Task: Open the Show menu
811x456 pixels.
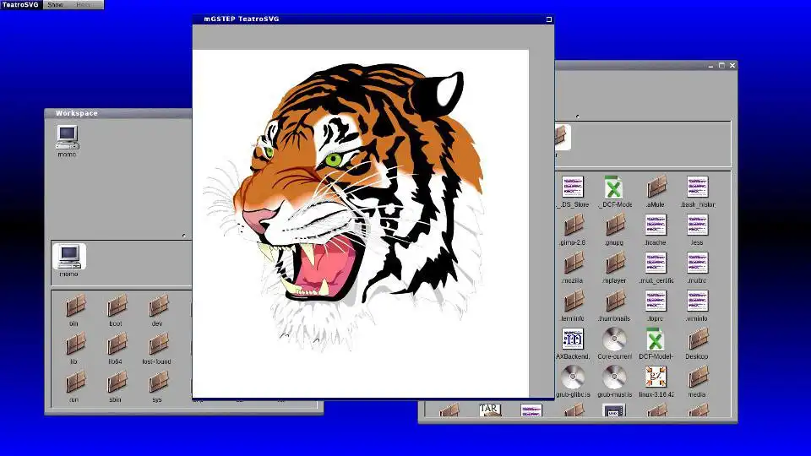Action: [56, 5]
